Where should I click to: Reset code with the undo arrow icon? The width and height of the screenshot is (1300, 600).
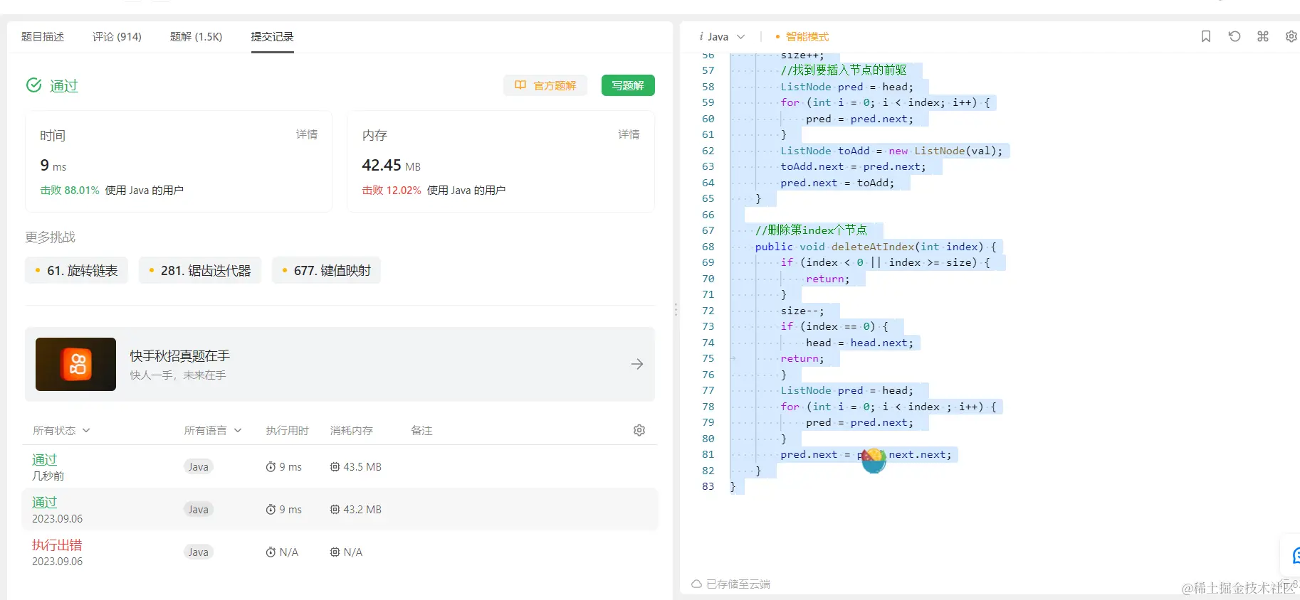click(1235, 36)
